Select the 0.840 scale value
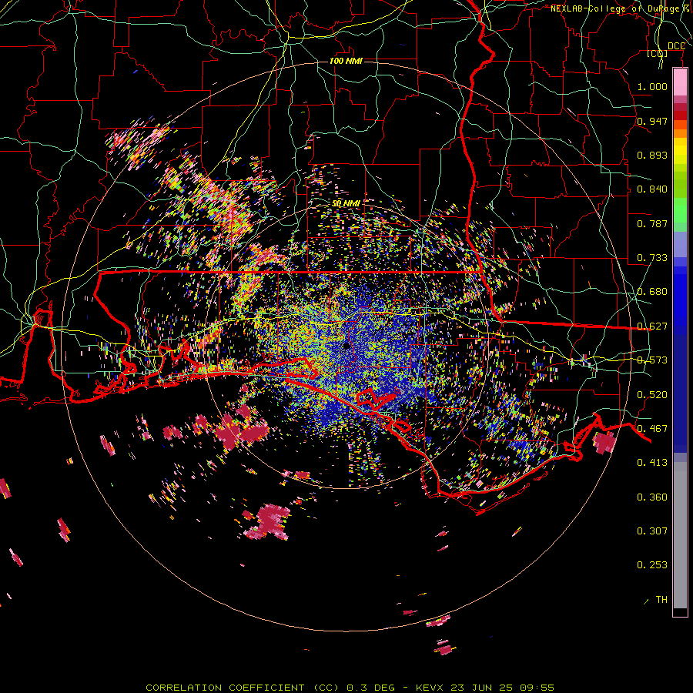Image resolution: width=693 pixels, height=693 pixels. [652, 189]
